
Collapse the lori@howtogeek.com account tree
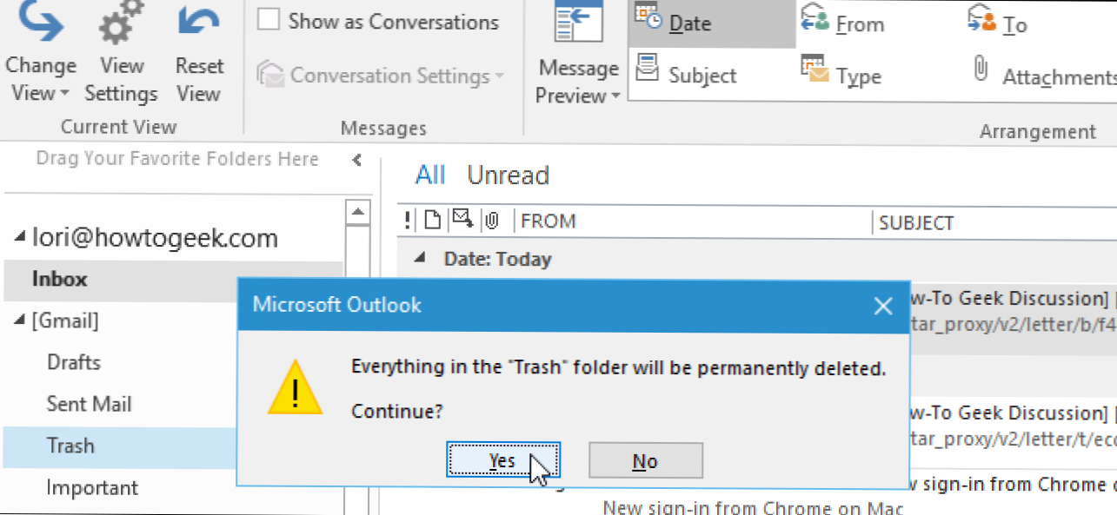click(x=20, y=238)
